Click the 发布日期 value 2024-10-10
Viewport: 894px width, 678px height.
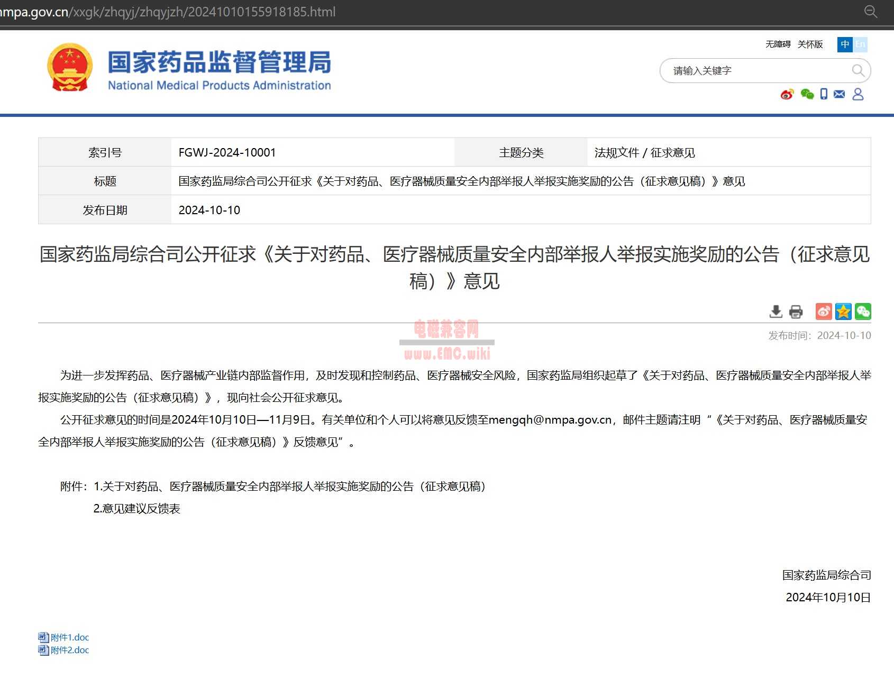[x=209, y=210]
